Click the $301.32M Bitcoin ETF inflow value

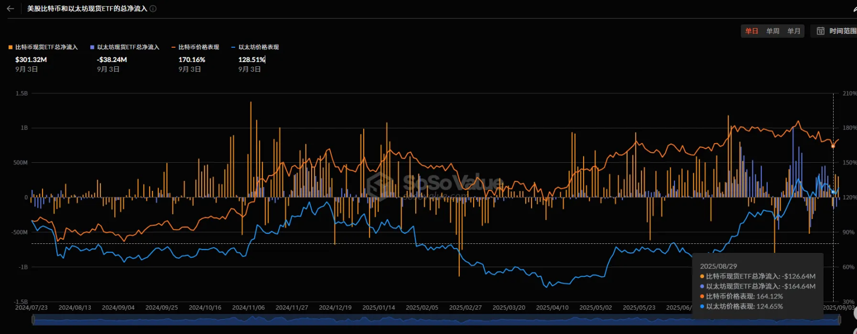[31, 60]
